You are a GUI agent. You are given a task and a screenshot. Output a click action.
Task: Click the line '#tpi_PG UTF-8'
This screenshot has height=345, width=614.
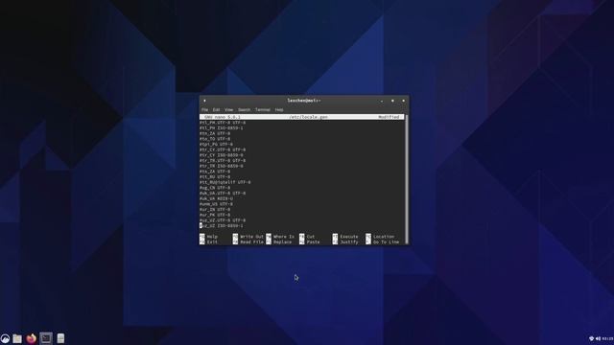coord(216,145)
